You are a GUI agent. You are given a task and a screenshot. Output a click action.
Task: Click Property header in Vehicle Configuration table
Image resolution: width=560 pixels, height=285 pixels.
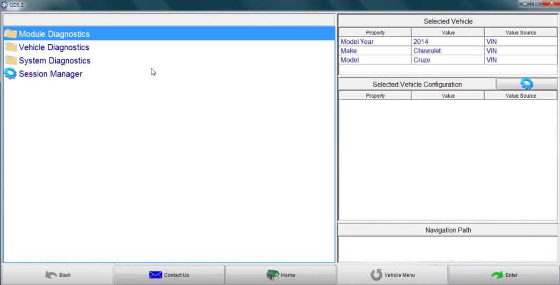tap(375, 96)
